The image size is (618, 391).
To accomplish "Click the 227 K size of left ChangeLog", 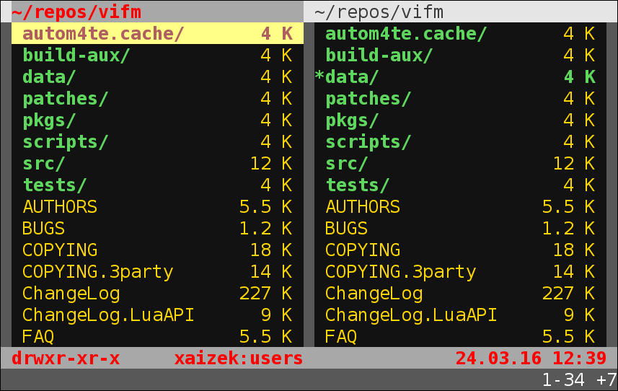I will coord(265,293).
